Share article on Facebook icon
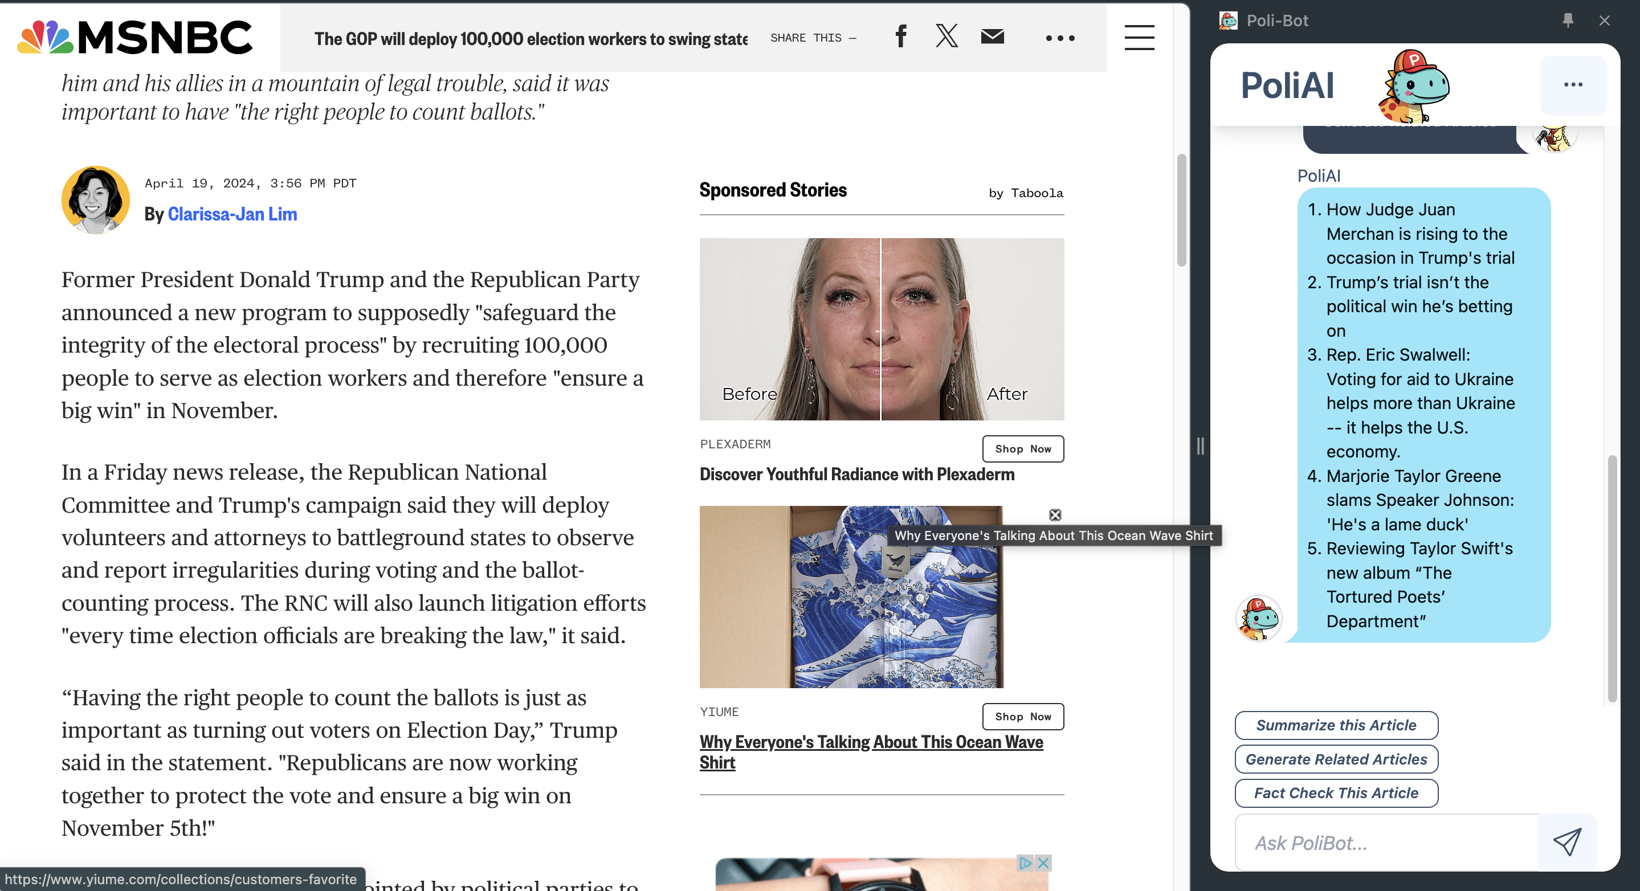 901,37
